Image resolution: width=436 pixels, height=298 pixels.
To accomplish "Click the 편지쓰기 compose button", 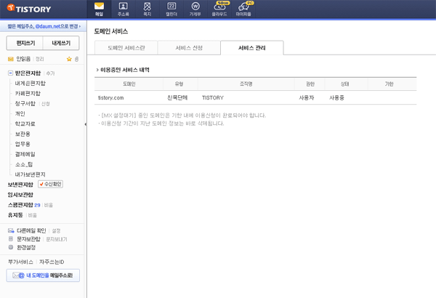I will tap(25, 43).
